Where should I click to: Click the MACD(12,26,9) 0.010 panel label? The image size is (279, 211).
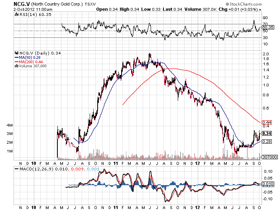pyautogui.click(x=43, y=169)
